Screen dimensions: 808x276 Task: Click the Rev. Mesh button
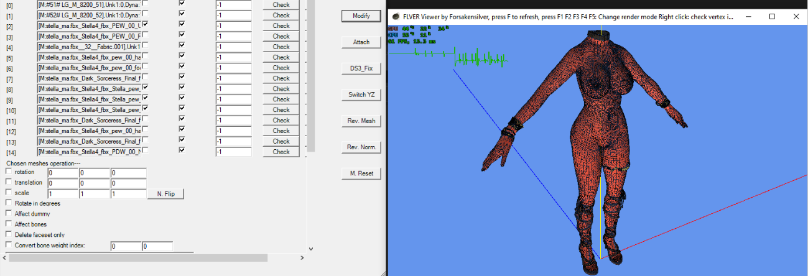(361, 121)
